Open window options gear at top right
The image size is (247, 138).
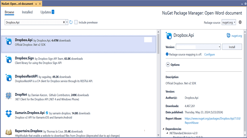pos(246,4)
